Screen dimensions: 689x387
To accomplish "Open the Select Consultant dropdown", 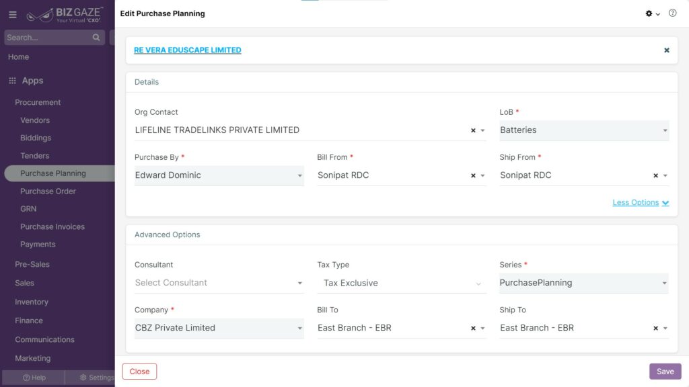I will point(219,283).
